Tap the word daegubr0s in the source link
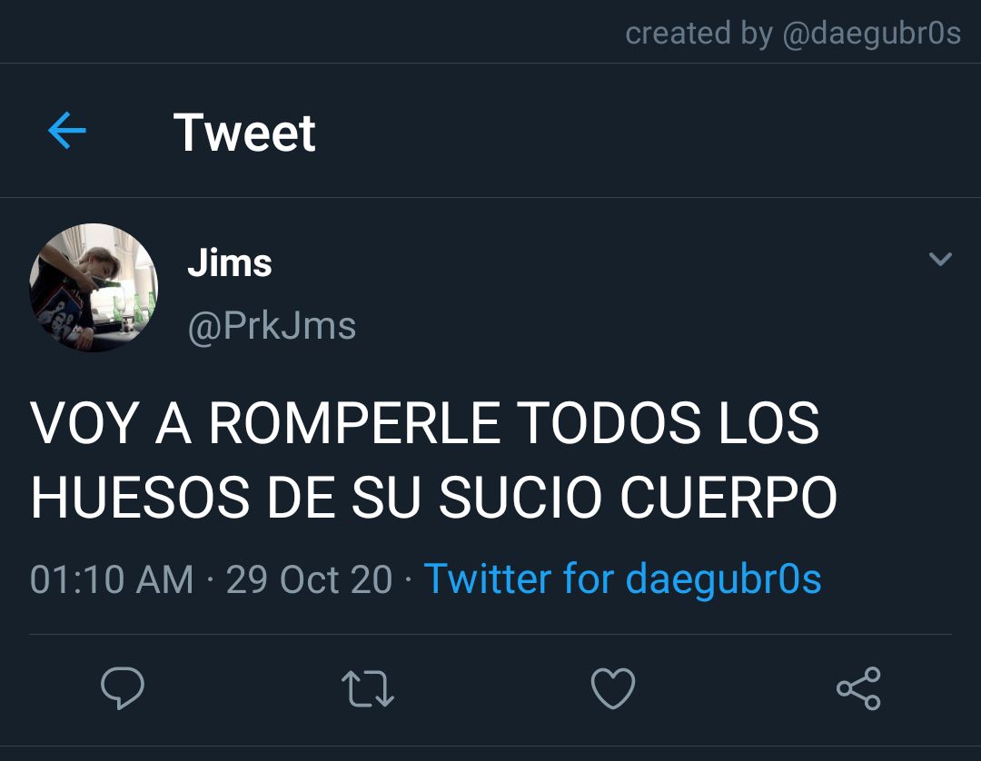The height and width of the screenshot is (761, 981). pyautogui.click(x=723, y=578)
